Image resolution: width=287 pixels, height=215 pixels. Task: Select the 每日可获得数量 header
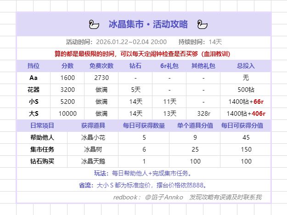pos(144,125)
